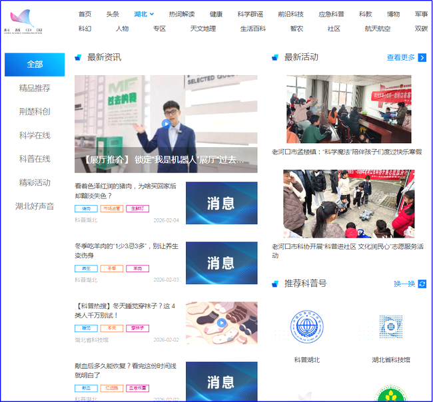Screen dimensions: 433x402
Task: Play the featured exhibition hall video
Action: 166,123
